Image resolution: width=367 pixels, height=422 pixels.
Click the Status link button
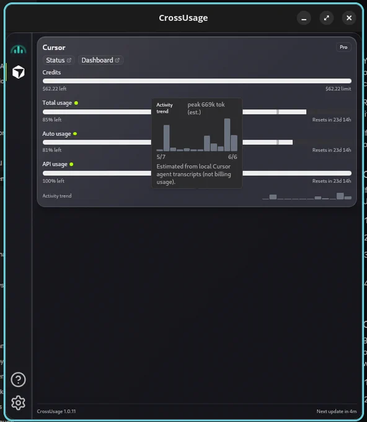click(59, 60)
